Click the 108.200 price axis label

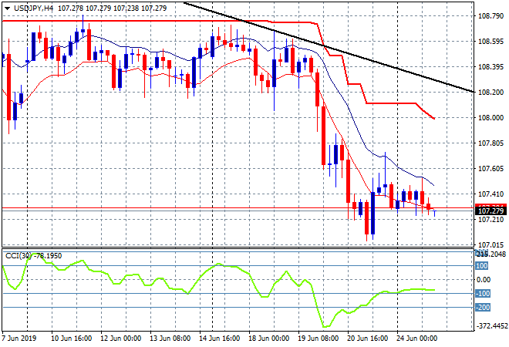490,93
